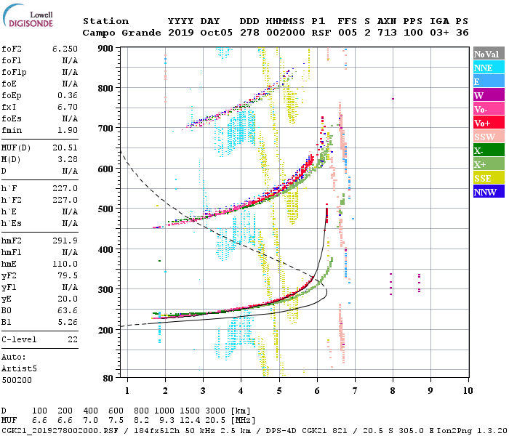Click the RSF program value in header
This screenshot has width=509, height=436.
click(321, 33)
